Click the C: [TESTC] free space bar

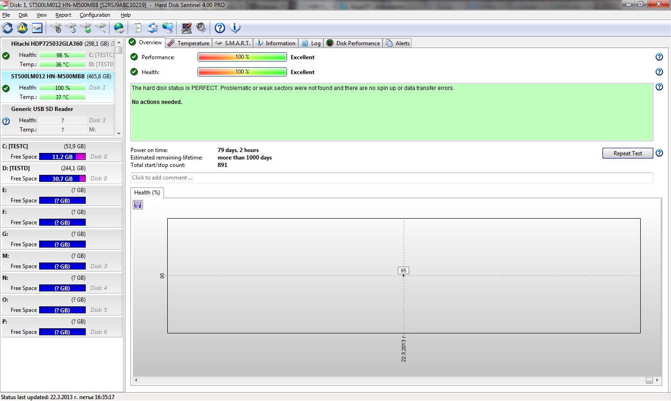tap(62, 157)
